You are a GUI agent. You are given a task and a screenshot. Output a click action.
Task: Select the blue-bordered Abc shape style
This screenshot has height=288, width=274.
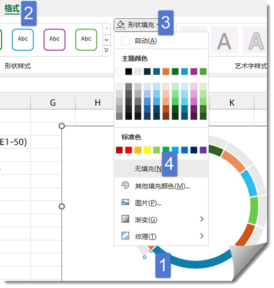(23, 39)
